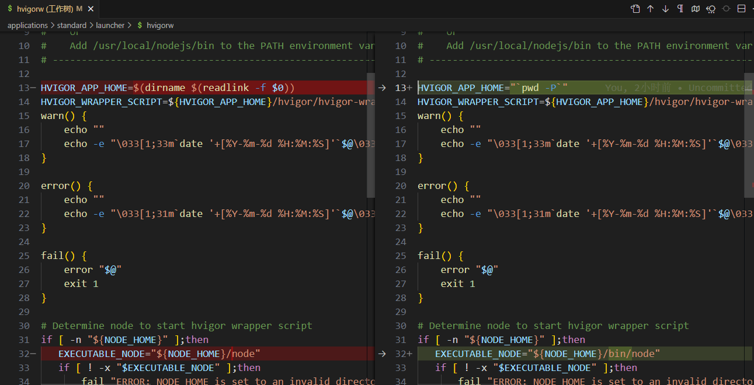Click removed line 13 readlink code in left pane
The height and width of the screenshot is (385, 754).
[214, 87]
